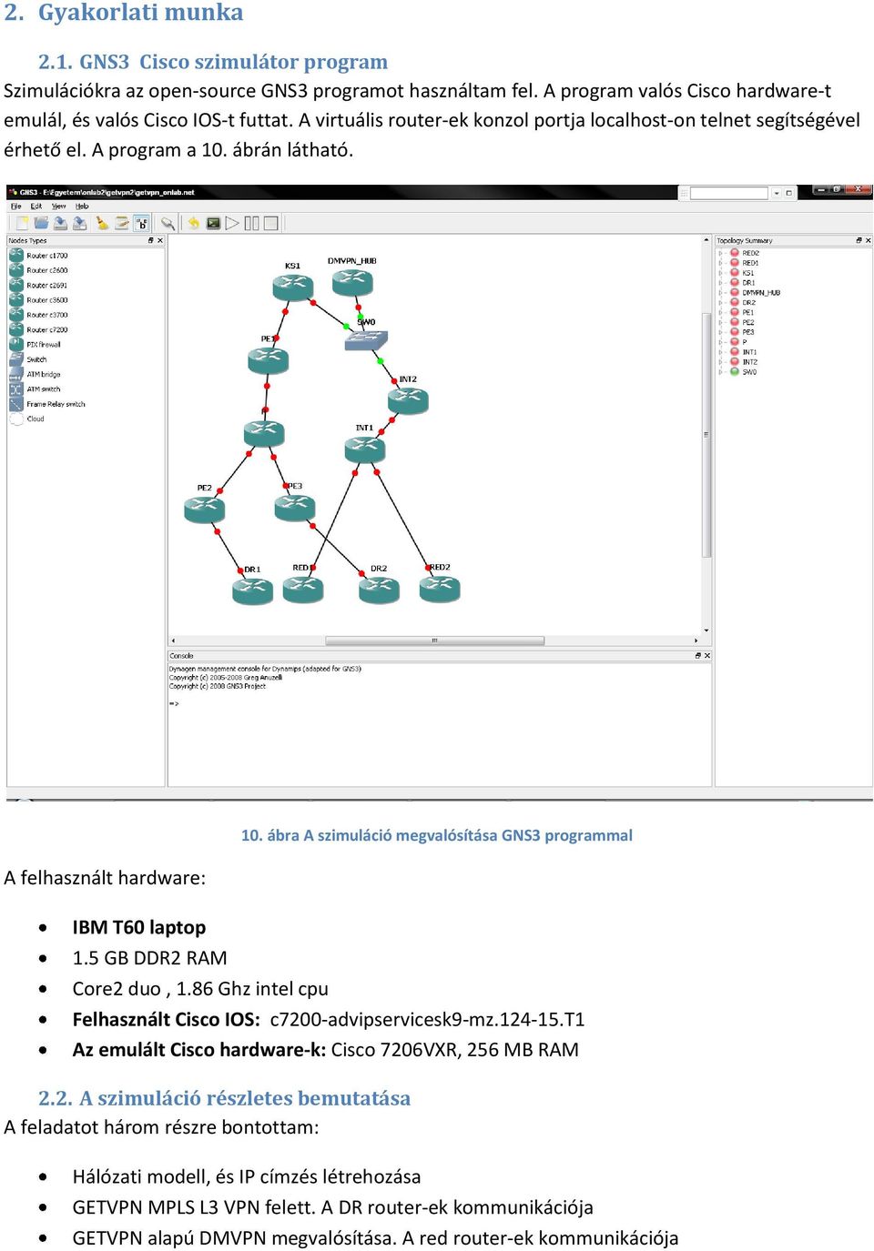Expand RED2 in Topology Summary
Image resolution: width=874 pixels, height=1251 pixels.
(721, 253)
